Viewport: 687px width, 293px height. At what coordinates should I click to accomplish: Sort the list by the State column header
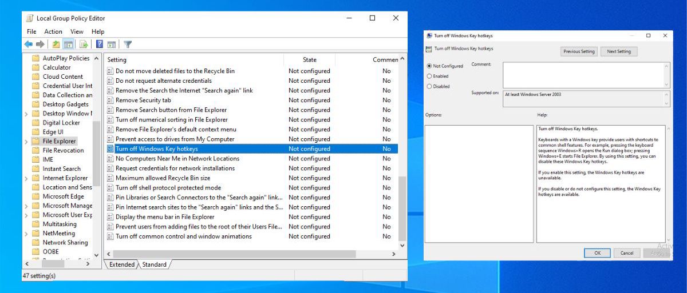310,59
